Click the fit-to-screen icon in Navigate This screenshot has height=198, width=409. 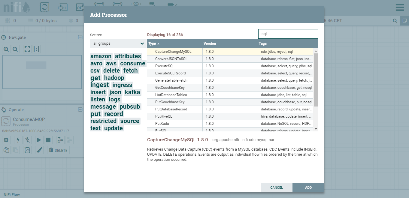(27, 49)
